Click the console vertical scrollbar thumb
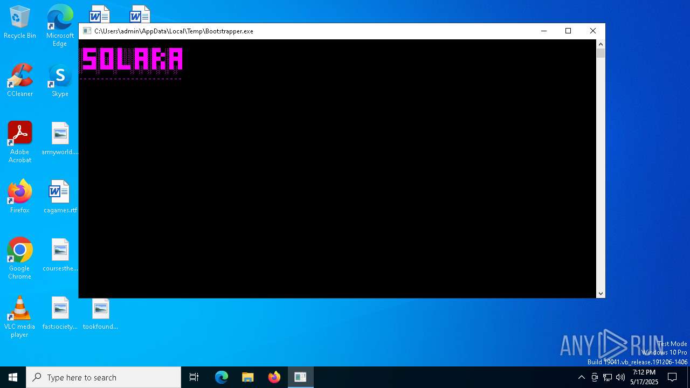Image resolution: width=690 pixels, height=388 pixels. (601, 53)
